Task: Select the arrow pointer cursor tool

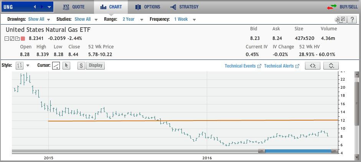Action: (x=66, y=66)
